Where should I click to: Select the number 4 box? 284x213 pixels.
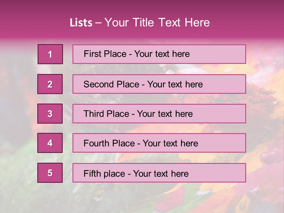tap(50, 143)
